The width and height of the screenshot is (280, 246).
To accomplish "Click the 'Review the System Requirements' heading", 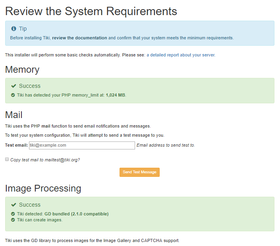I will (x=91, y=11).
